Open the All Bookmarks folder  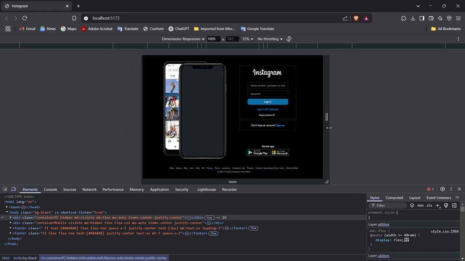click(446, 29)
